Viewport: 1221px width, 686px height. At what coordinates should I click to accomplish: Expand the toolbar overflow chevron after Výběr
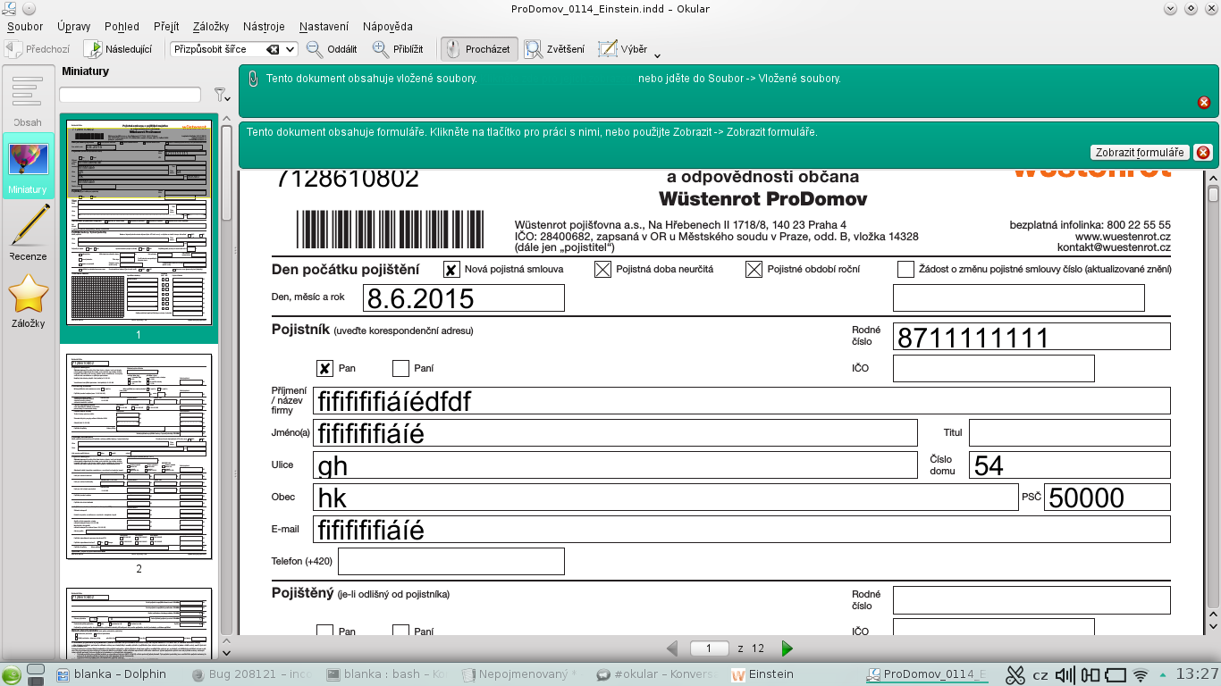tap(658, 54)
